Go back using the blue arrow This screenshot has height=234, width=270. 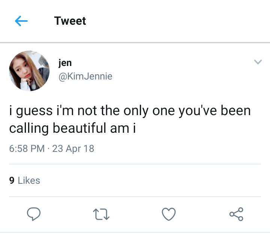pos(21,21)
